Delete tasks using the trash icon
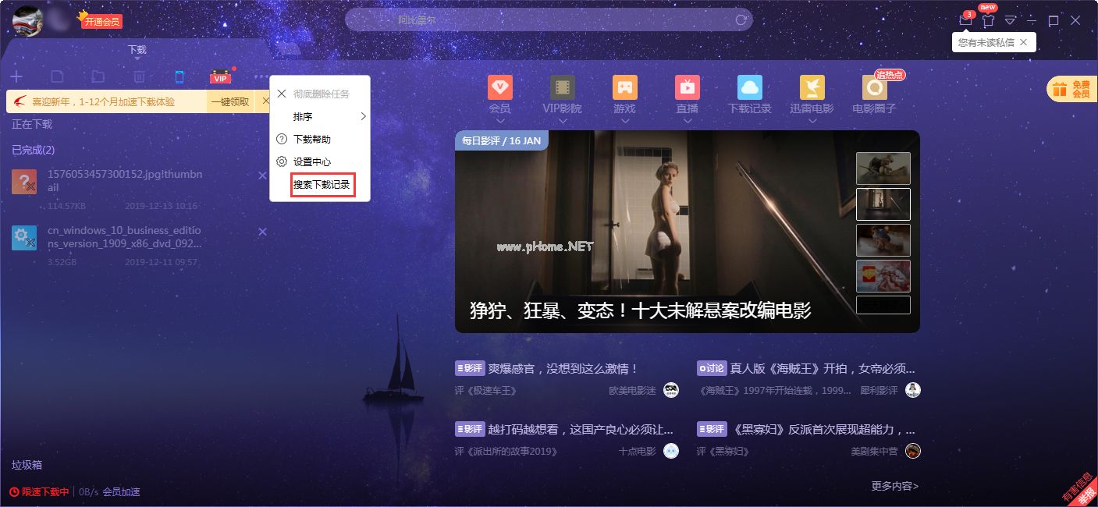Viewport: 1098px width, 507px height. [139, 76]
